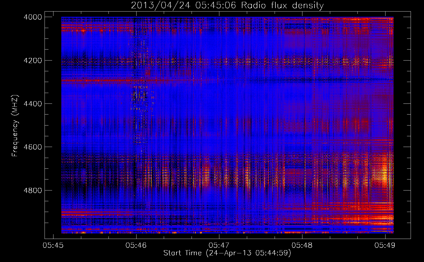
Task: Click the 05:49 time axis label
Action: pos(385,245)
